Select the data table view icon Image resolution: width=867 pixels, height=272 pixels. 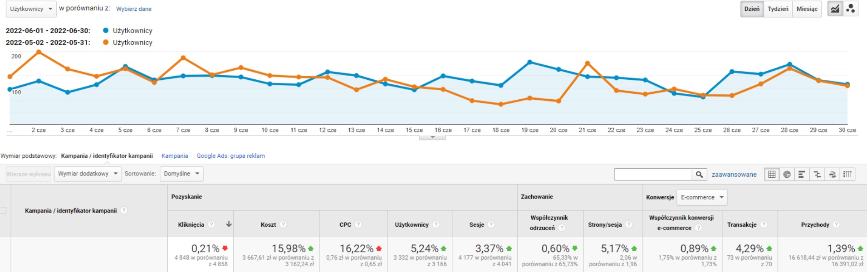pyautogui.click(x=772, y=174)
